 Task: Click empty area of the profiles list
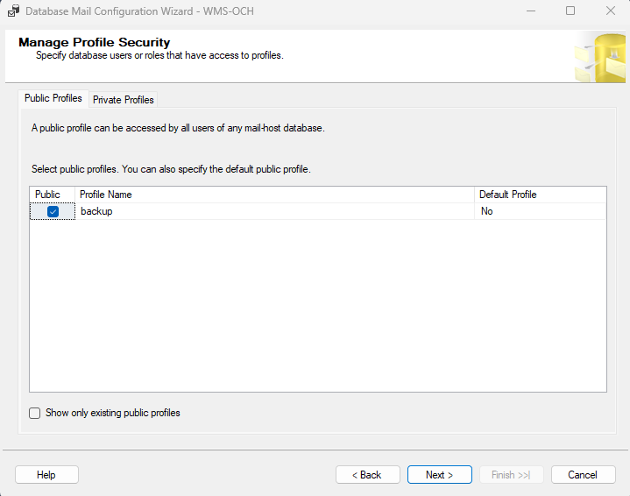(x=315, y=307)
